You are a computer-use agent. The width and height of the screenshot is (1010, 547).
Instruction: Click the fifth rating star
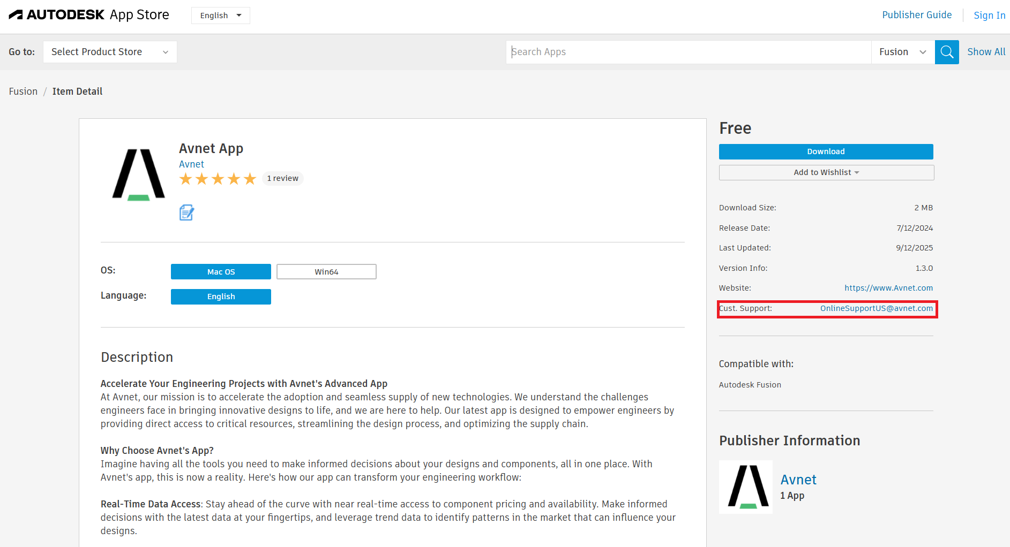(250, 178)
